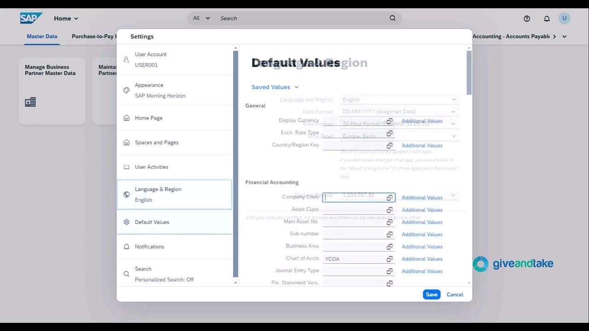Open Manage Business Partner Master Data tile

pos(52,91)
